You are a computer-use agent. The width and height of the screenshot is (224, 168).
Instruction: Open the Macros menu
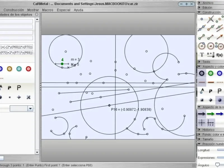point(48,10)
